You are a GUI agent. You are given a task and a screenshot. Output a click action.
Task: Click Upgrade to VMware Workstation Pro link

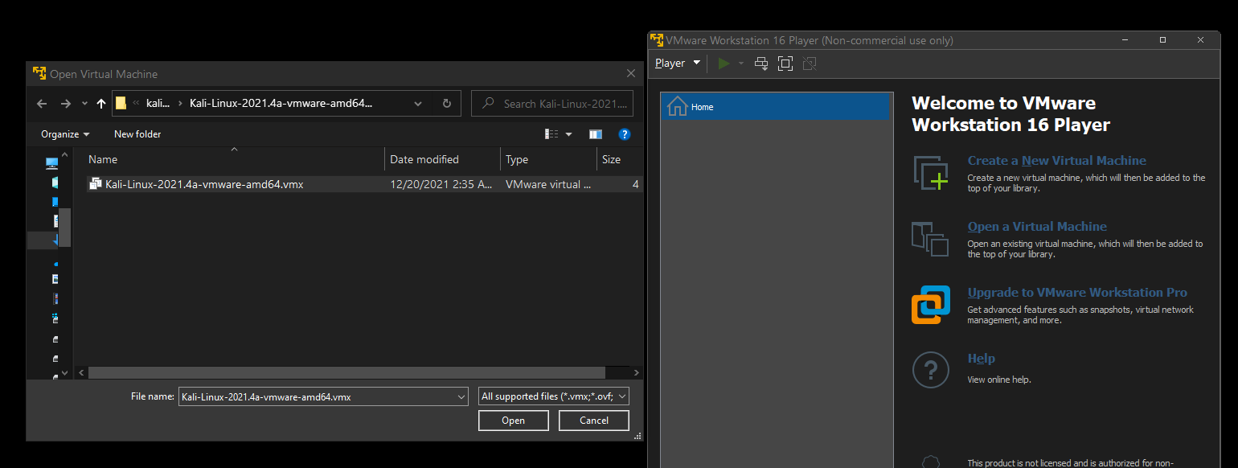1077,293
